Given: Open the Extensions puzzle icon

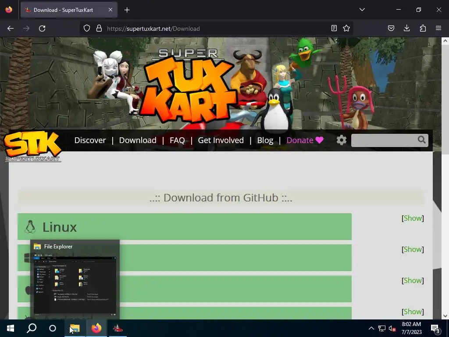Looking at the screenshot, I should [423, 28].
